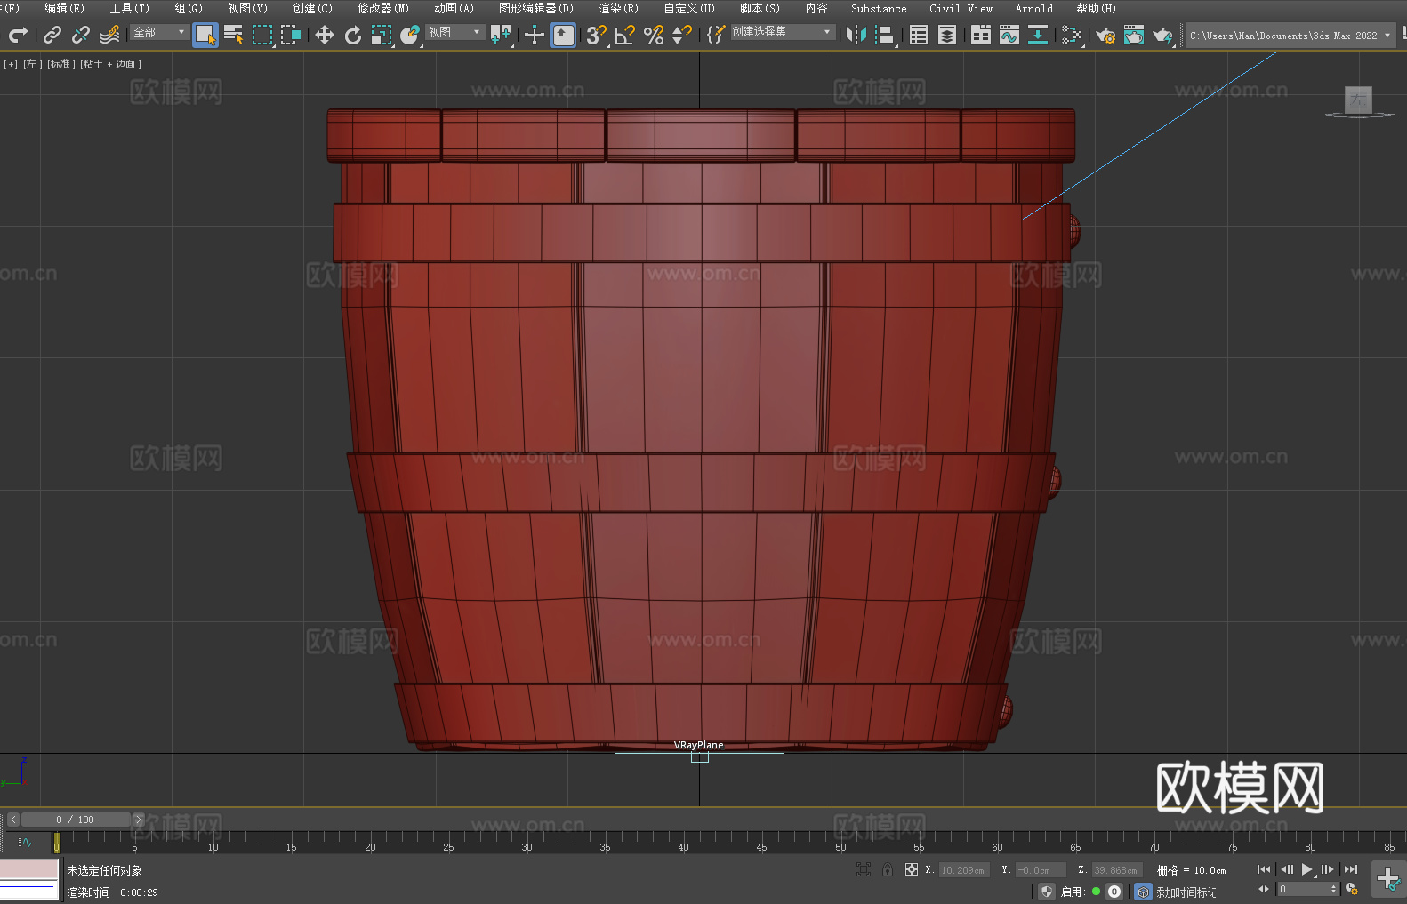Click the viewport [标准] shading preset label

(60, 64)
